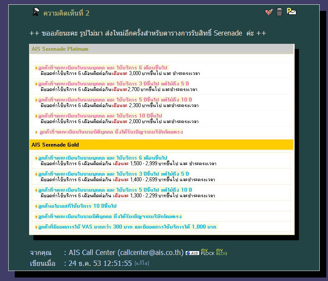Click the ความคิดเห็นที่ 2 heading

66,13
